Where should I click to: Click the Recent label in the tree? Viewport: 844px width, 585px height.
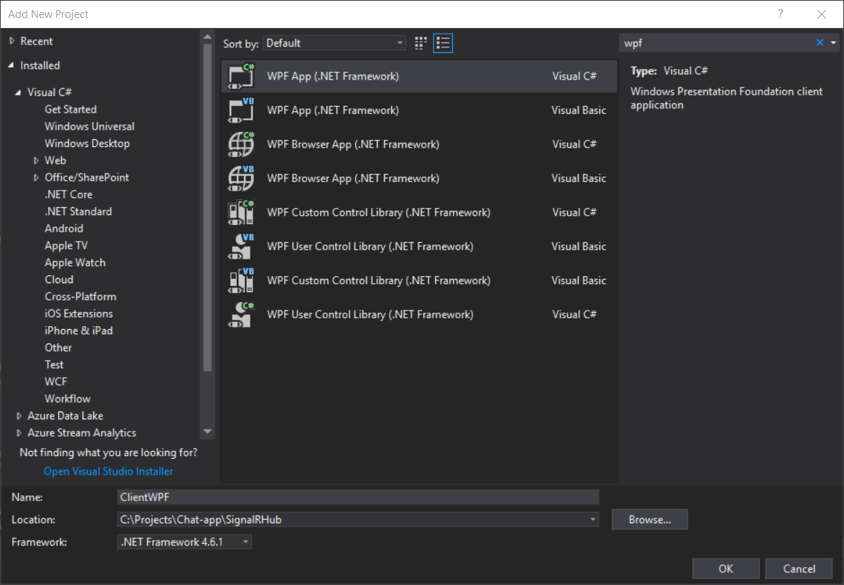37,41
